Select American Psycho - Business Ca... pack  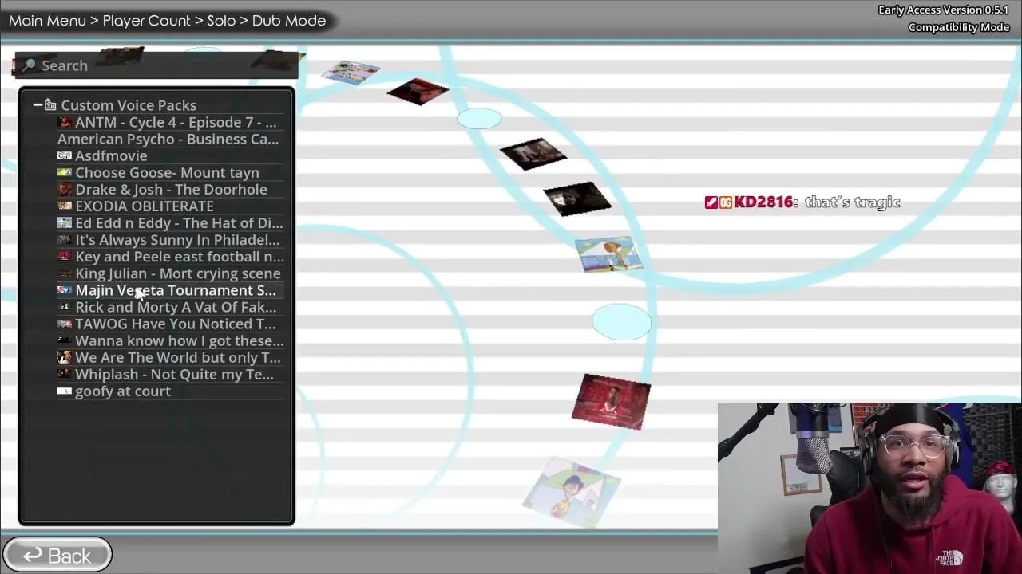[168, 139]
